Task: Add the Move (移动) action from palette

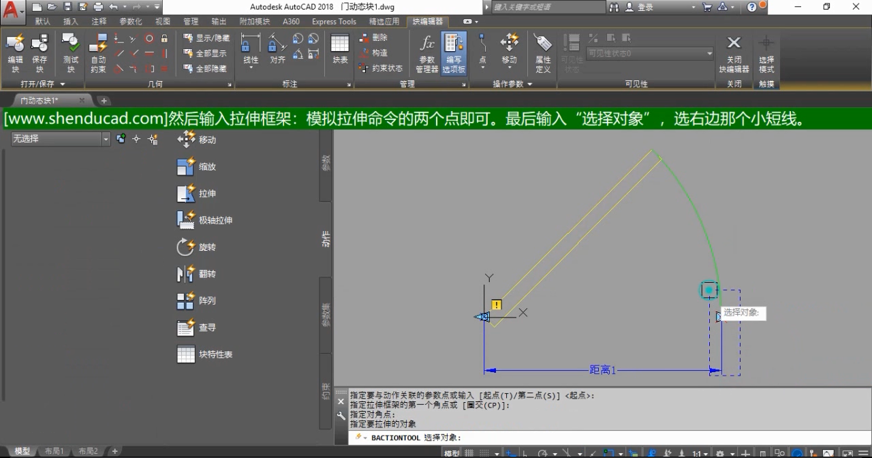Action: pyautogui.click(x=197, y=140)
